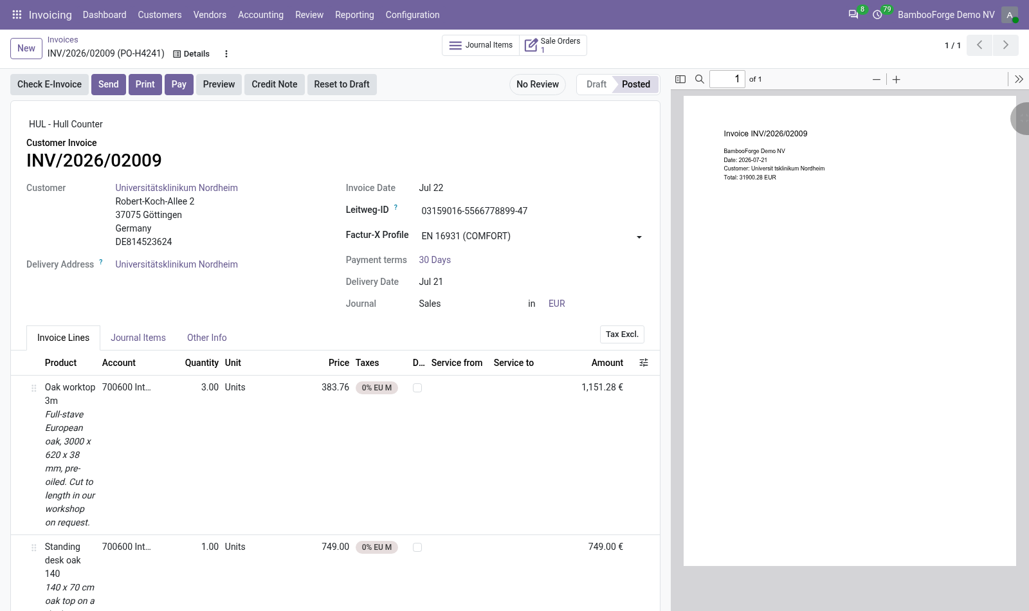The width and height of the screenshot is (1029, 611).
Task: Open the Accounting menu
Action: (x=260, y=15)
